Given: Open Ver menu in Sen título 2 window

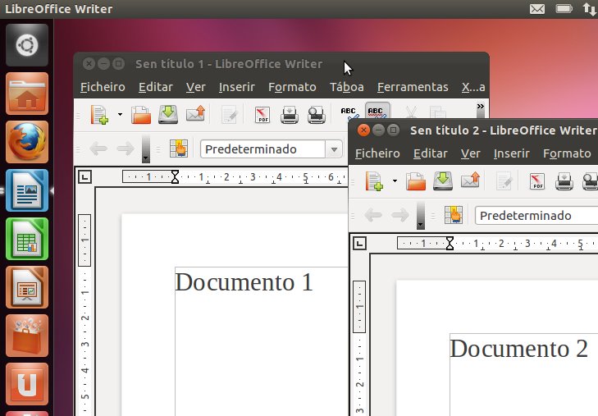Looking at the screenshot, I should pos(471,154).
